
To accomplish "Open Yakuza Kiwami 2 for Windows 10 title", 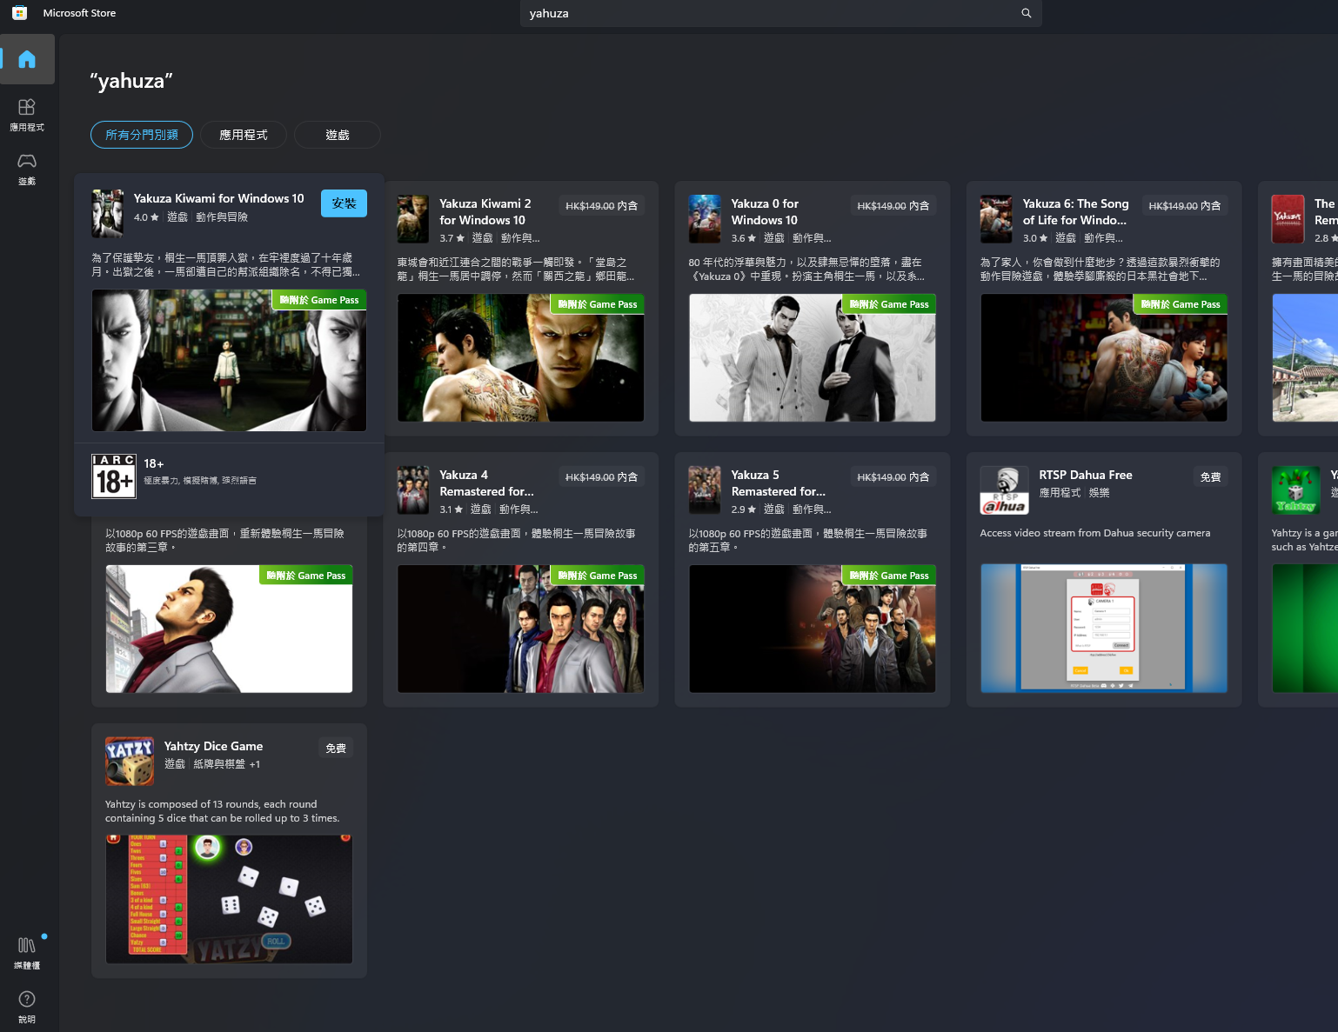I will point(485,211).
